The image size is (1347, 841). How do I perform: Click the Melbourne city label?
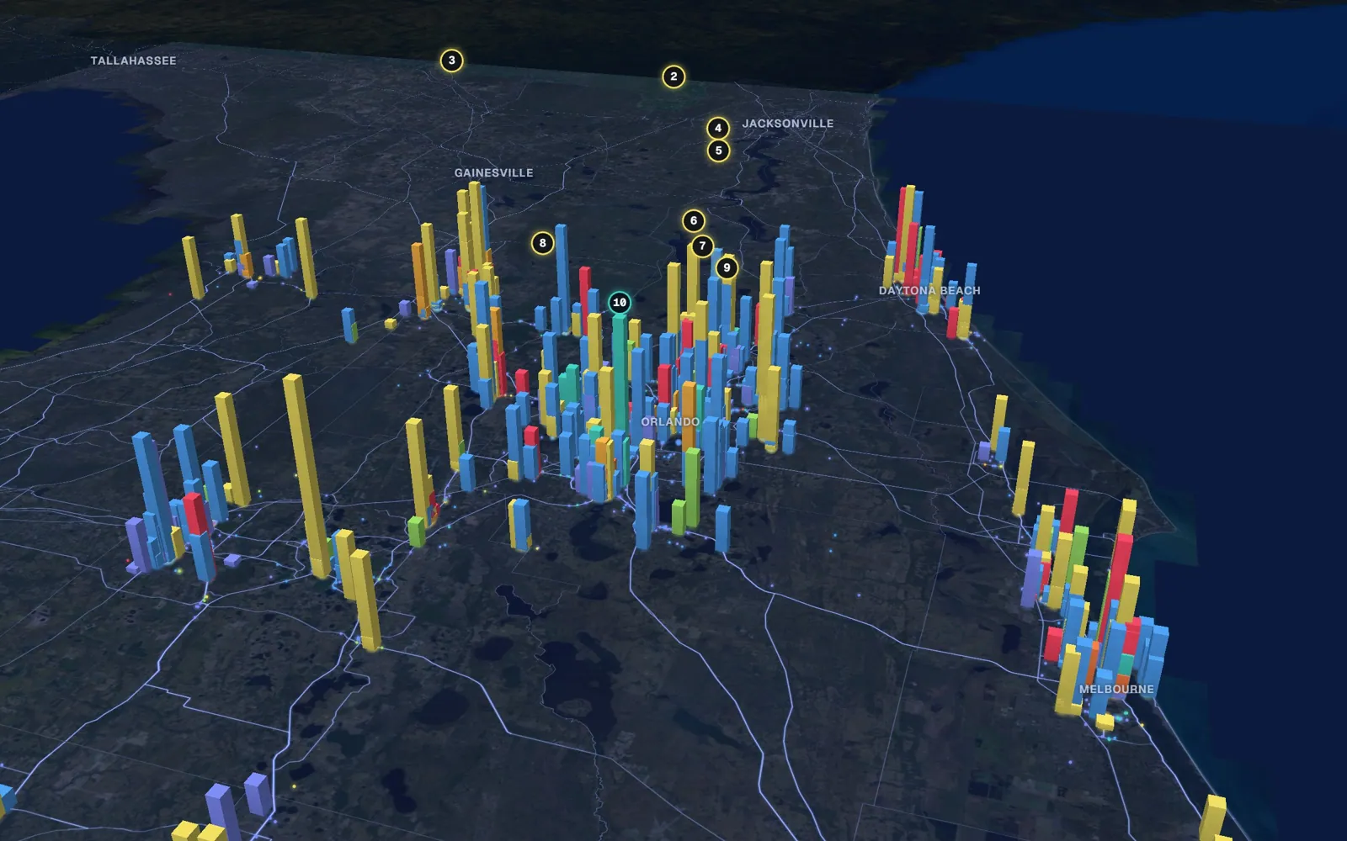tap(1116, 689)
